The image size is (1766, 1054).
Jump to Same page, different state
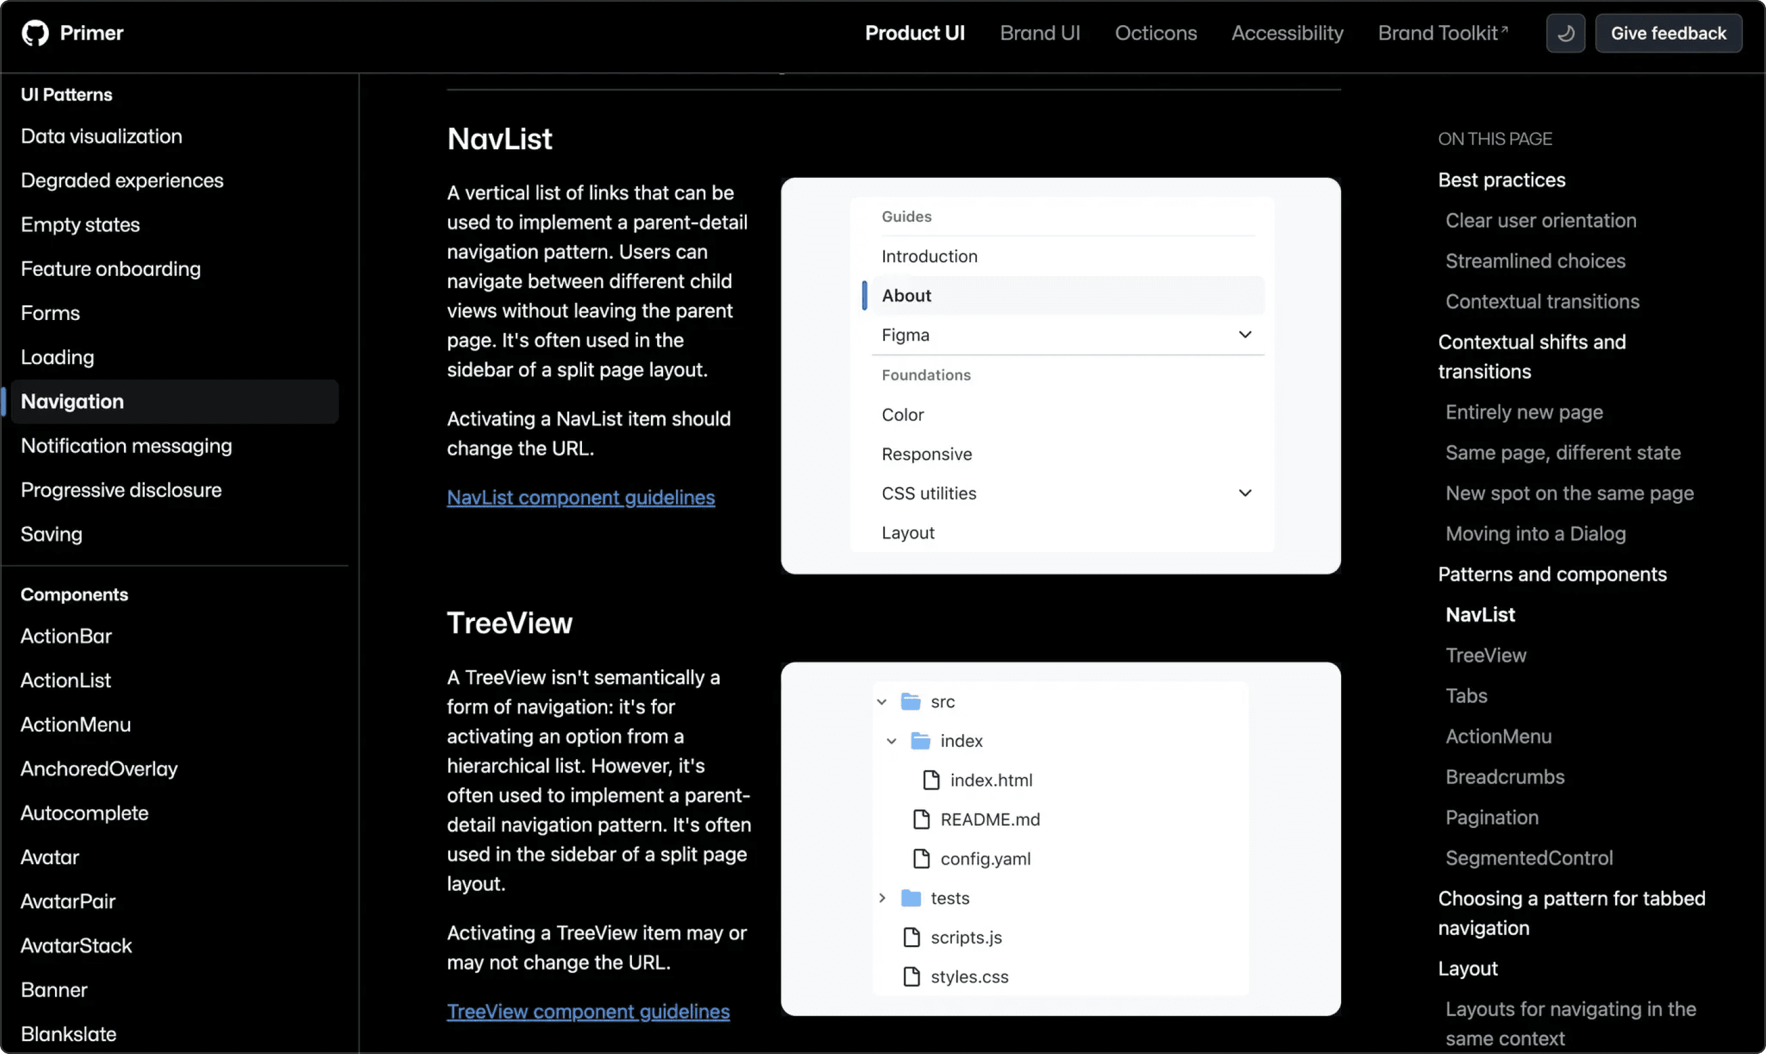[x=1563, y=453]
